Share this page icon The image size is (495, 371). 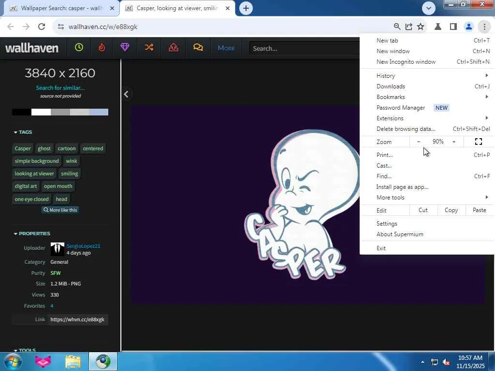coord(409,27)
